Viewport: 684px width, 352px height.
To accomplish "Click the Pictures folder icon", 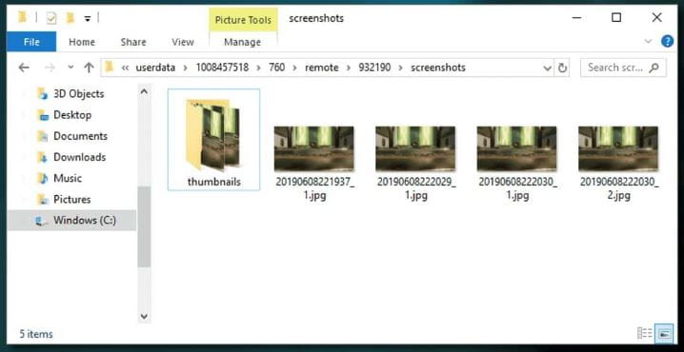I will pyautogui.click(x=42, y=200).
